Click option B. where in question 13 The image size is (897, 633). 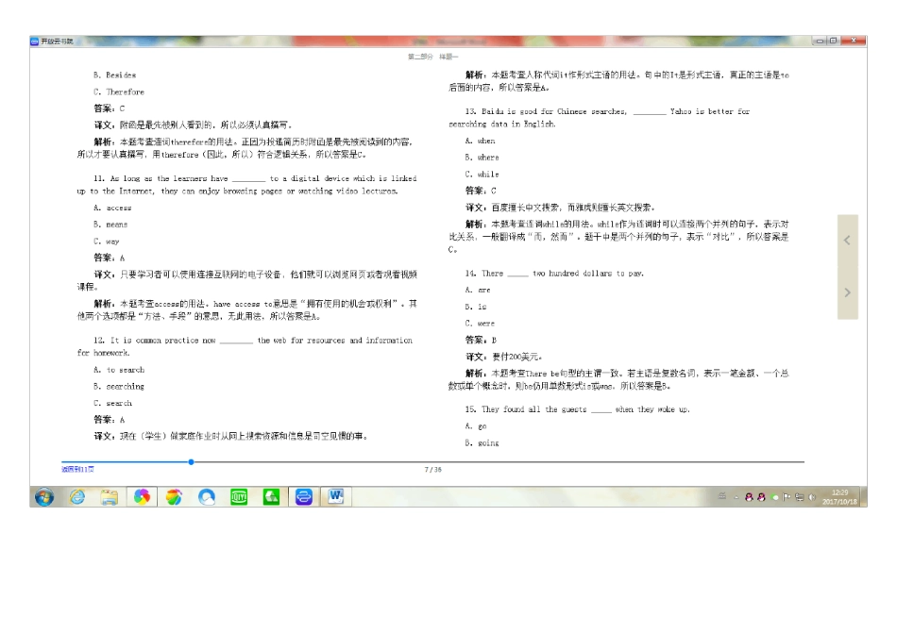click(x=482, y=158)
